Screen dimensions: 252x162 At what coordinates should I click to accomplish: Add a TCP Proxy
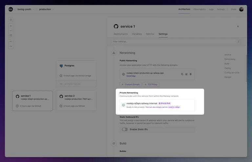151,84
